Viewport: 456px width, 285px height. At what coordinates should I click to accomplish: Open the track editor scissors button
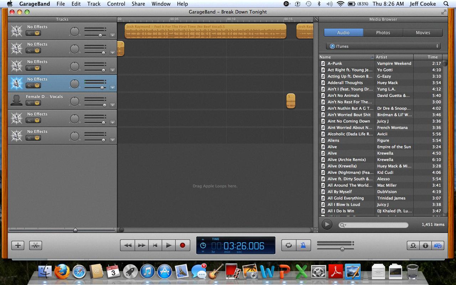pyautogui.click(x=36, y=245)
